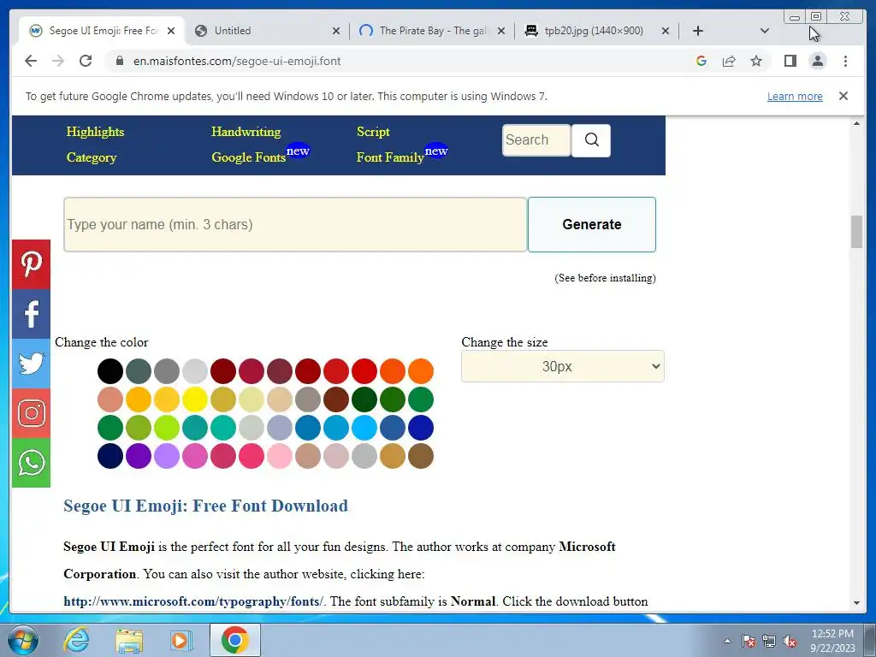Screen dimensions: 876x657
Task: Open the Category menu item
Action: 92,157
